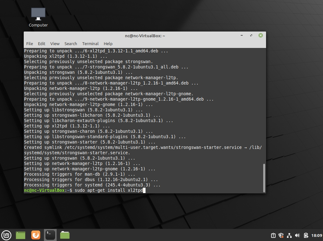Open the View menu in Terminal

click(x=55, y=44)
